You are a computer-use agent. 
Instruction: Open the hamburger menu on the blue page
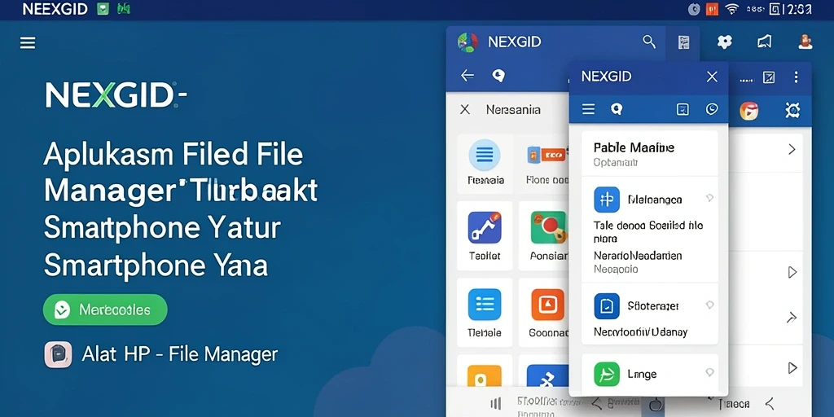[28, 43]
